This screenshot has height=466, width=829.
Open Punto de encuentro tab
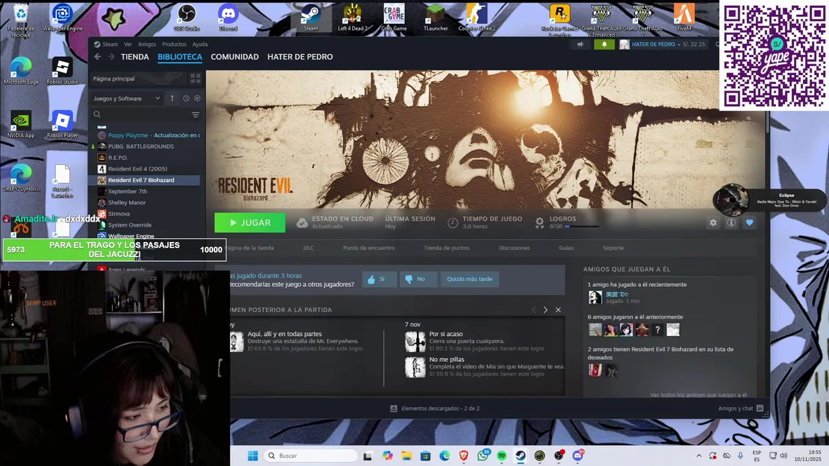point(369,248)
